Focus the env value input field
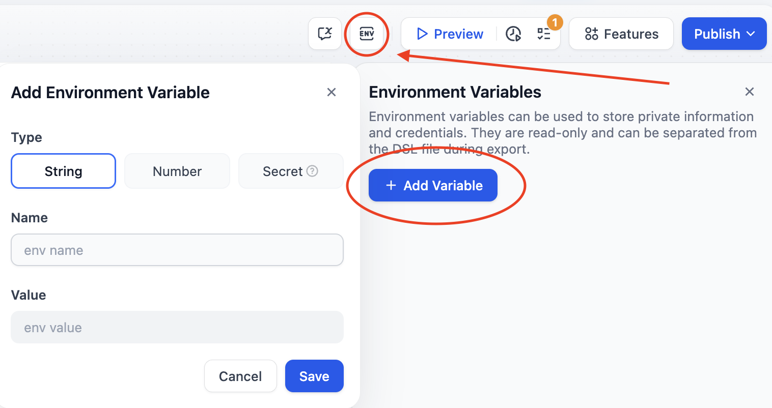 (177, 328)
